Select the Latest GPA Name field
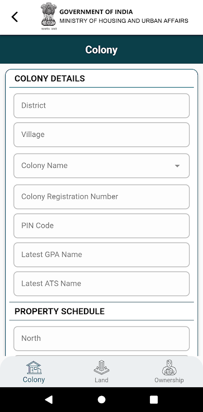Screen dimensions: 203x412 coord(102,254)
